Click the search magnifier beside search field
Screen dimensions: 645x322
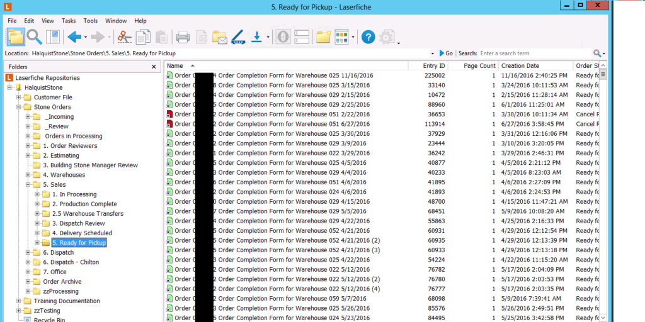coord(597,53)
